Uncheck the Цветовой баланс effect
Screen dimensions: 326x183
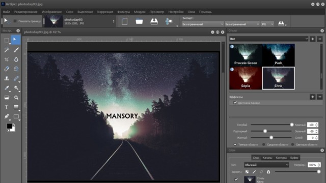[x=235, y=103]
